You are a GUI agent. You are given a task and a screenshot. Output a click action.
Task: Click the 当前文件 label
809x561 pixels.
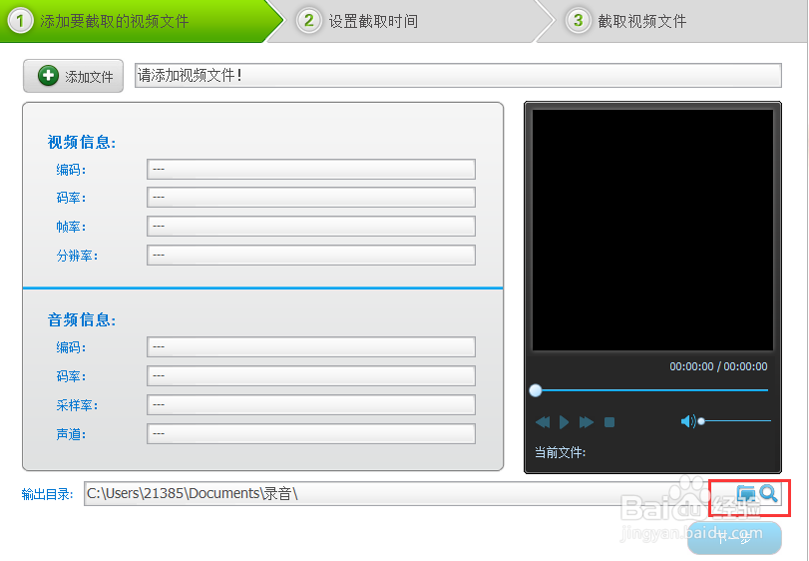tap(560, 452)
